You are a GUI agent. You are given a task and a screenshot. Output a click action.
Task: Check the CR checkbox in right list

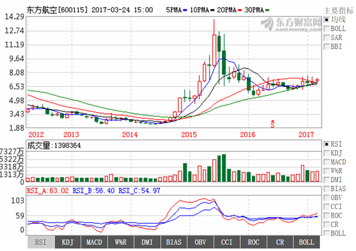326,224
